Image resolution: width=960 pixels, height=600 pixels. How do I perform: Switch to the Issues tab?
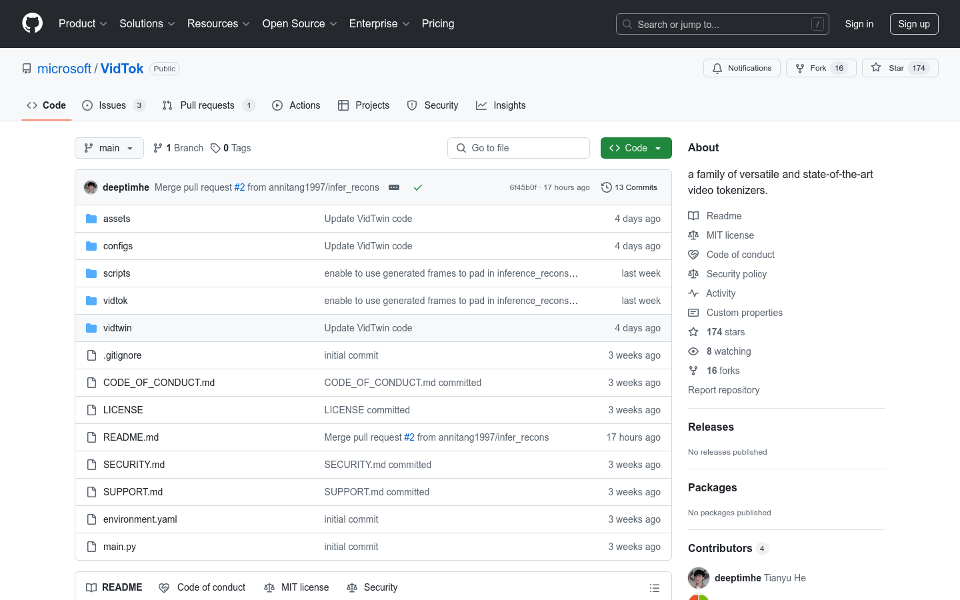pos(113,105)
